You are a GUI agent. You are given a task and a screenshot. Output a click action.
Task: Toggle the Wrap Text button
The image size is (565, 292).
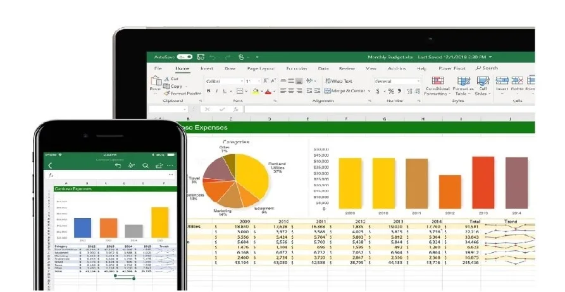(338, 82)
